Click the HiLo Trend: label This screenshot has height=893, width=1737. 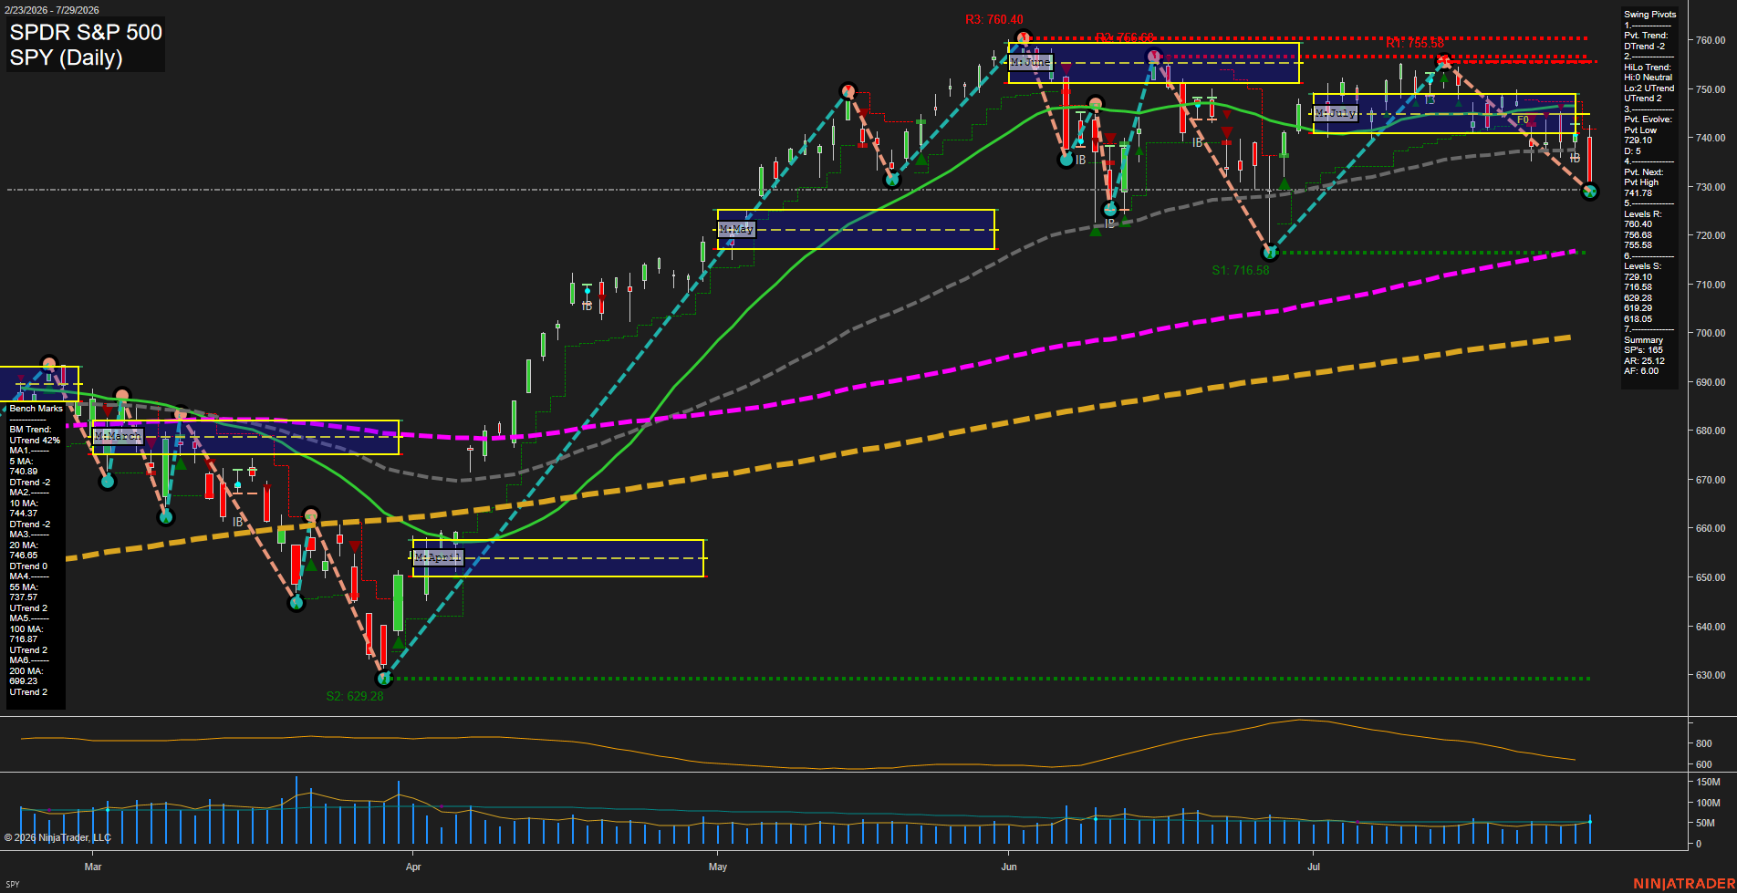(x=1648, y=67)
